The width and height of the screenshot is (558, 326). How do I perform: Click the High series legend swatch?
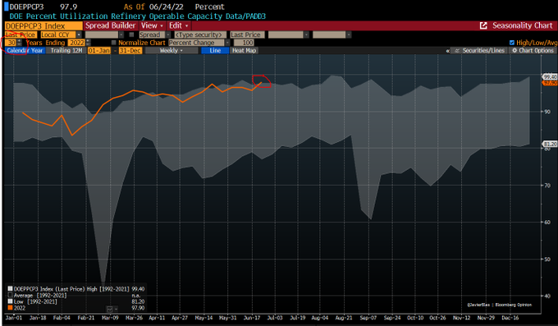[11, 289]
